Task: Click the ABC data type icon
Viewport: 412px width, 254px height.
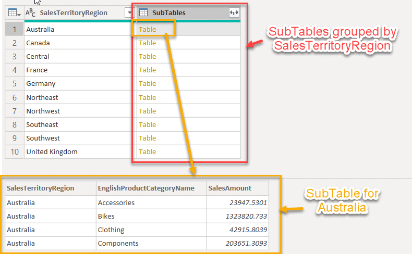Action: click(x=31, y=12)
